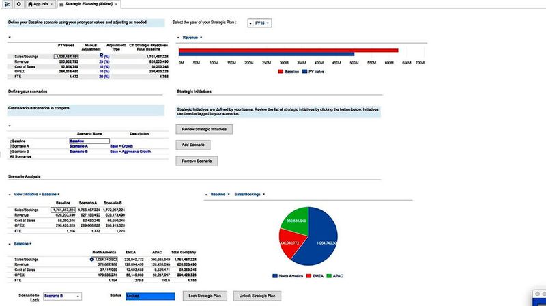Click the small arrow left of FY16
The image size is (546, 306).
(250, 23)
